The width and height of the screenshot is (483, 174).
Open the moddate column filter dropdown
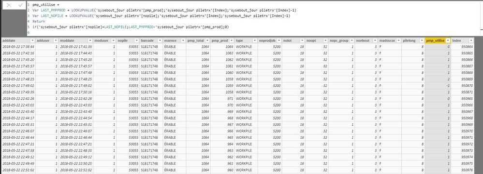[90, 40]
